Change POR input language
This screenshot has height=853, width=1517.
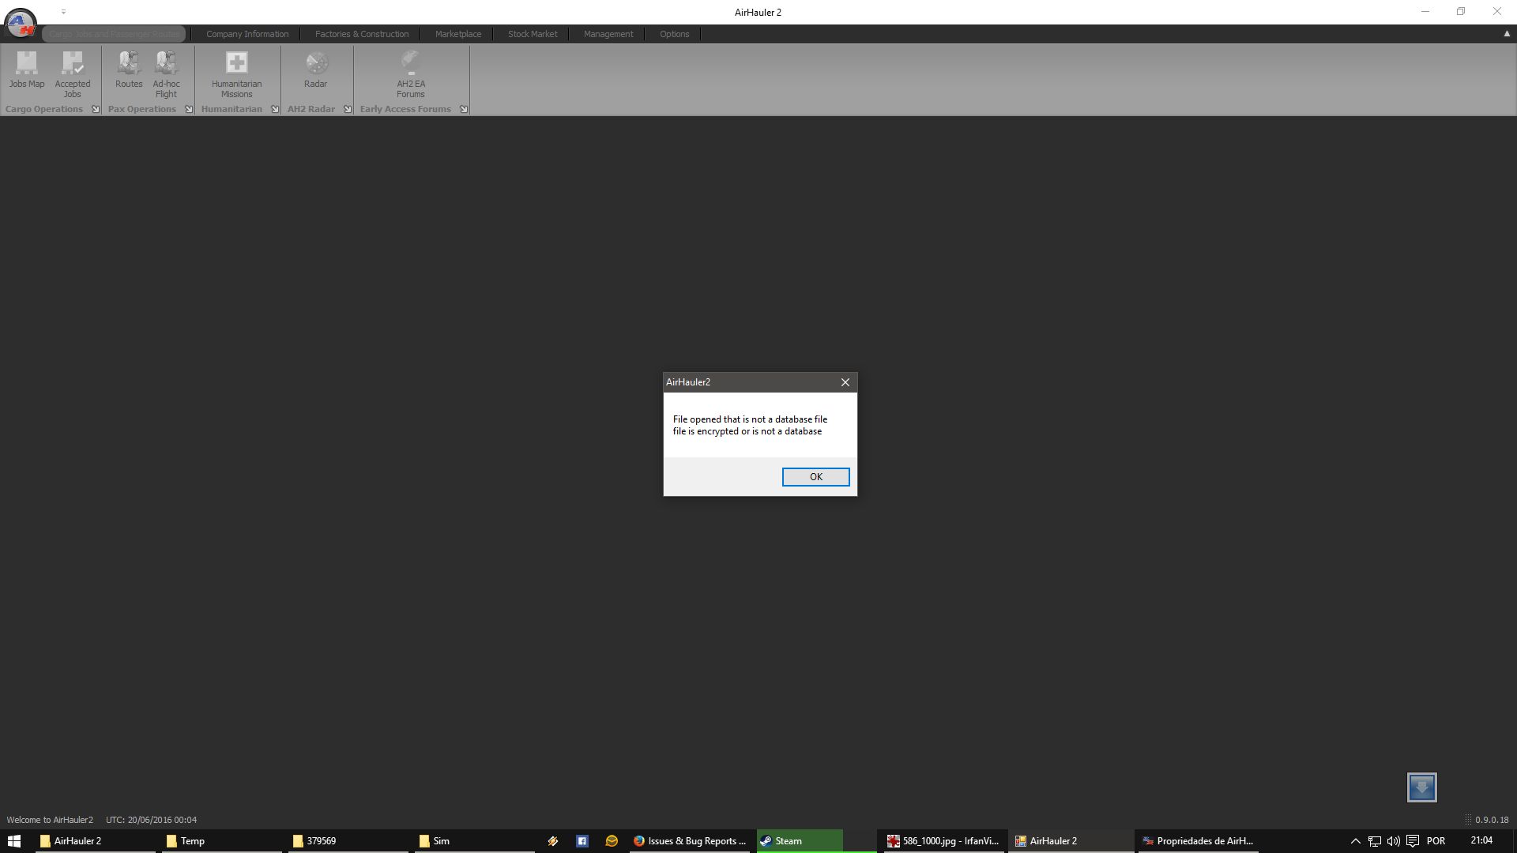point(1436,841)
